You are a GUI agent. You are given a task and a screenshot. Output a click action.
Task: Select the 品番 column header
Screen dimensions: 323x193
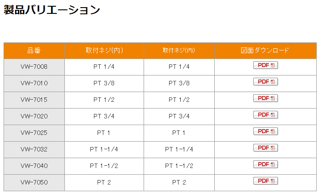coord(34,50)
